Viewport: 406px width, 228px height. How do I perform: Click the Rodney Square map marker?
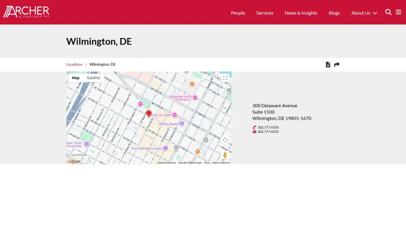pyautogui.click(x=182, y=124)
